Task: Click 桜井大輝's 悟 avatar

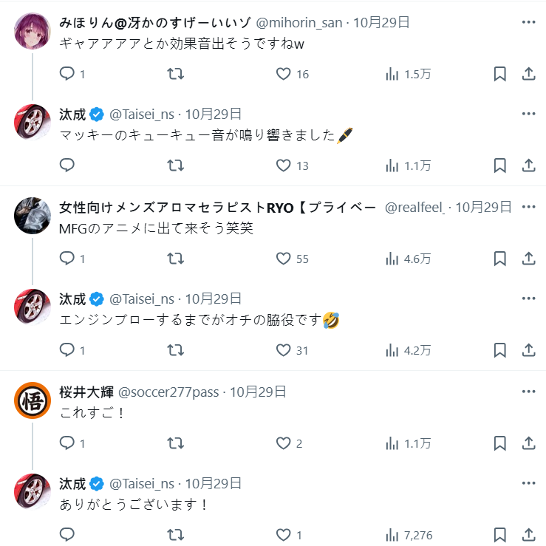Action: point(33,400)
